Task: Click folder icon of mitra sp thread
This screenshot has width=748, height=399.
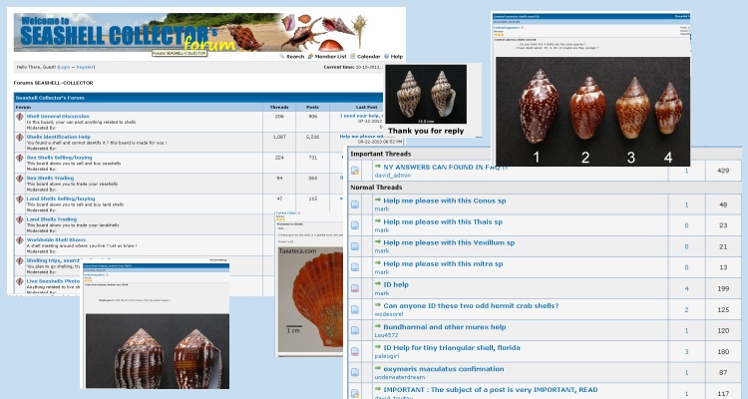Action: (355, 267)
